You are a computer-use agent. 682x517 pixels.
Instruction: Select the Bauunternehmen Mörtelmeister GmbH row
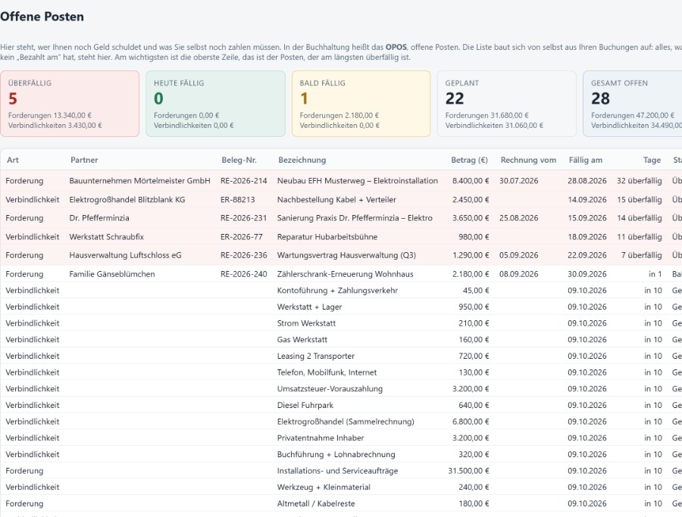coord(341,181)
